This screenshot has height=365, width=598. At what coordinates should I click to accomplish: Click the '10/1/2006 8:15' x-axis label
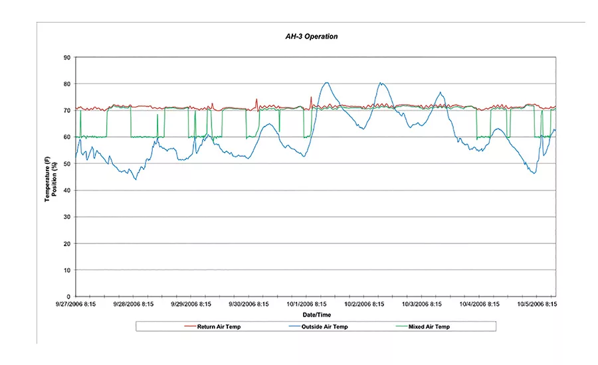pos(306,304)
